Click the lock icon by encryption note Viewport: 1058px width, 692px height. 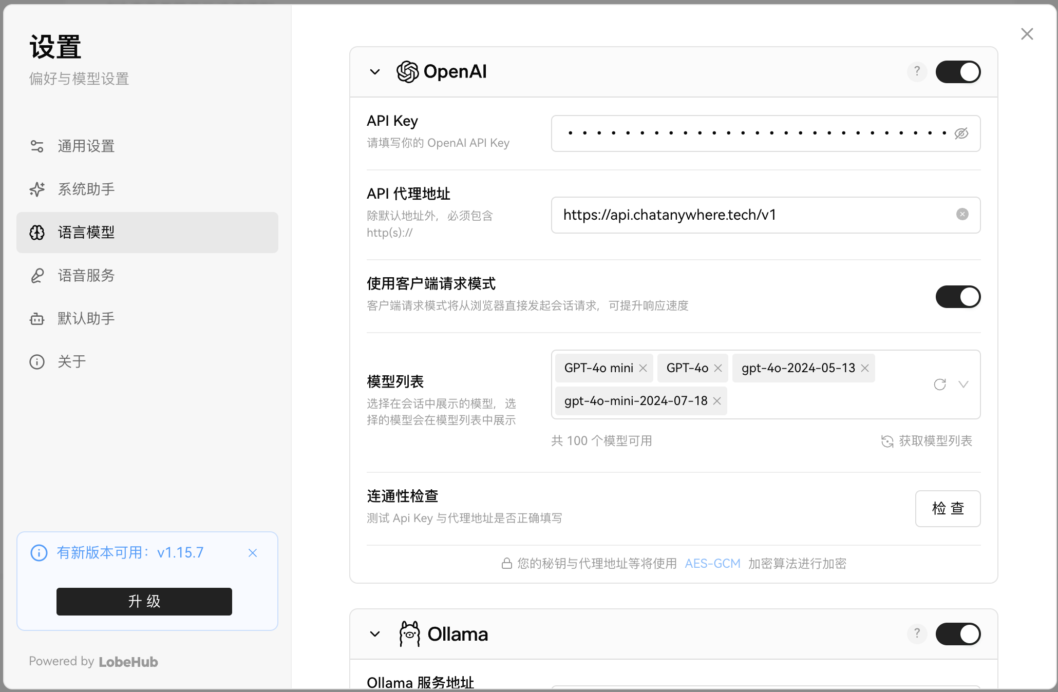click(506, 564)
